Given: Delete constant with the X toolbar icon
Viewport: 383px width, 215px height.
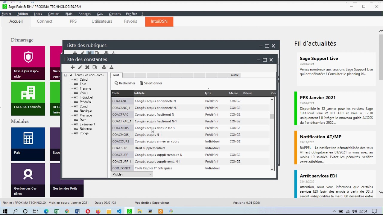Looking at the screenshot, I should [x=87, y=67].
